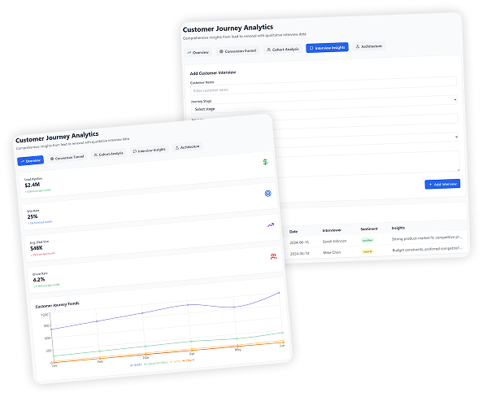Viewport: 483px width, 397px height.
Task: Click the Add Interview button
Action: pyautogui.click(x=442, y=184)
